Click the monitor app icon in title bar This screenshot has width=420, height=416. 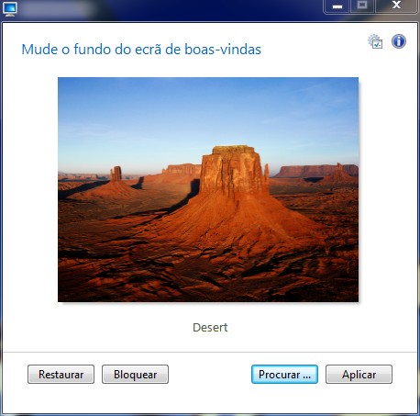pyautogui.click(x=10, y=9)
